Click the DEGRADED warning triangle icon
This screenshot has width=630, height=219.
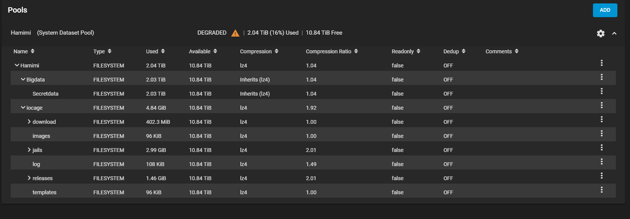point(235,33)
